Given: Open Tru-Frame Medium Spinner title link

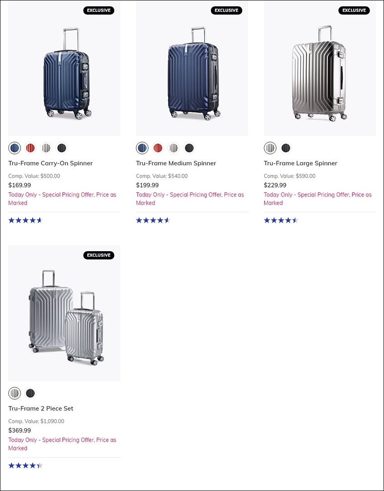Looking at the screenshot, I should pos(176,163).
